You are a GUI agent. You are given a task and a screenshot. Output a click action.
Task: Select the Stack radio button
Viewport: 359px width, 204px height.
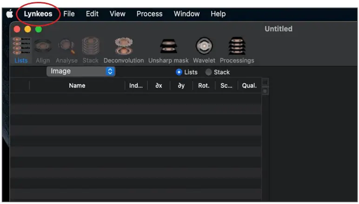click(x=208, y=72)
